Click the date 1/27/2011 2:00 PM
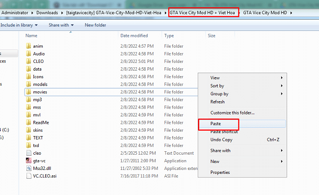The height and width of the screenshot is (195, 319). click(138, 161)
